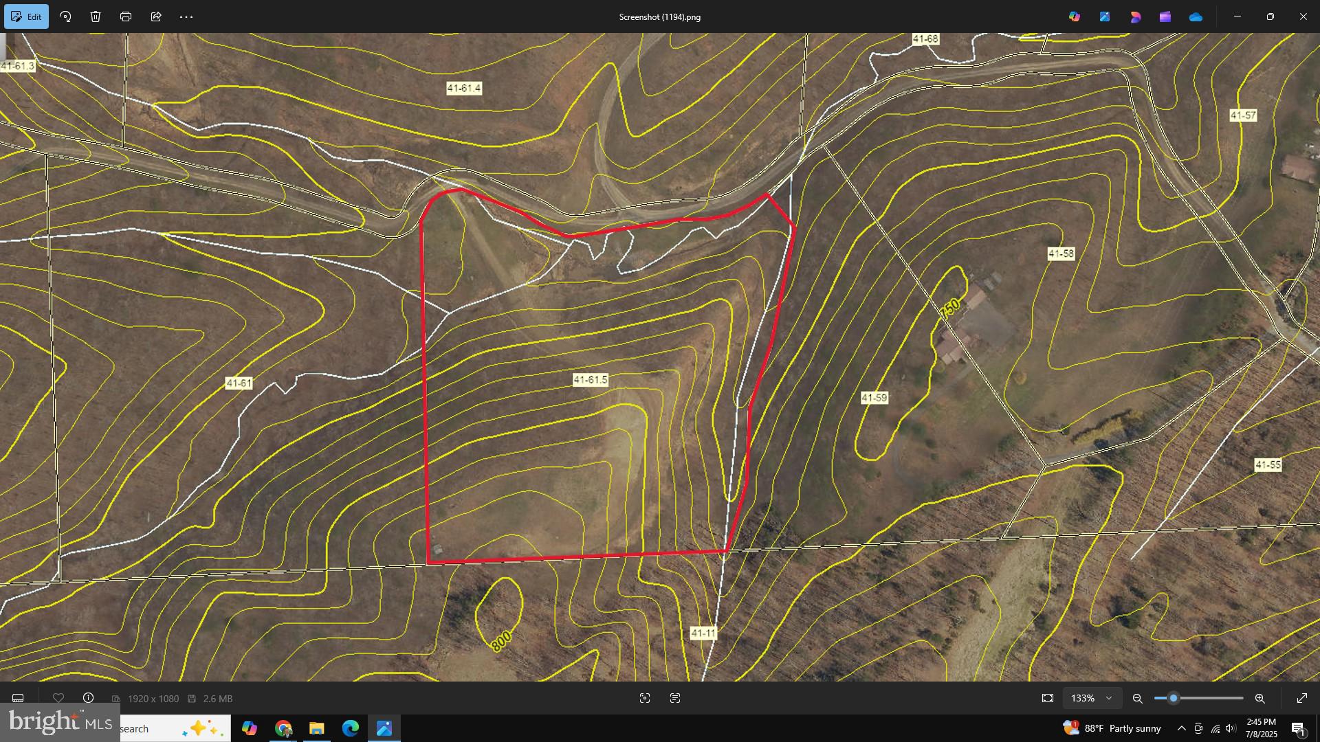Open OneDrive cloud icon in title bar
This screenshot has width=1320, height=742.
point(1196,16)
